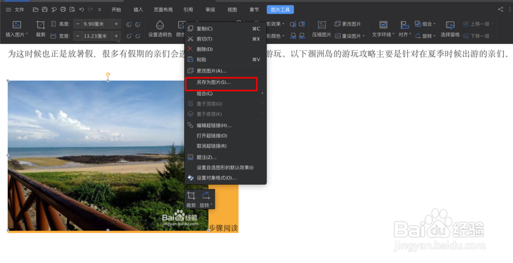The height and width of the screenshot is (263, 513).
Task: Switch to 引用 tab
Action: (x=188, y=10)
